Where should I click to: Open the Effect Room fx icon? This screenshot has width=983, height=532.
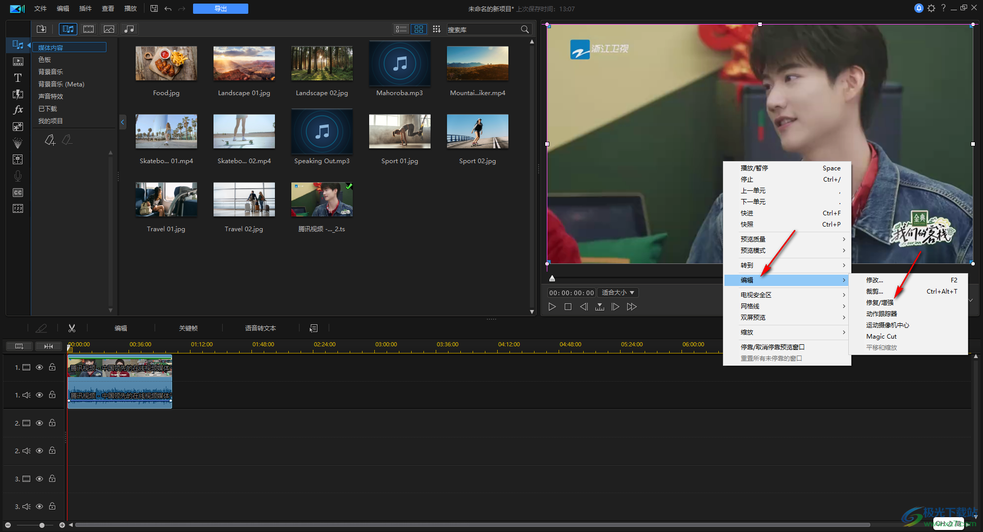(18, 110)
